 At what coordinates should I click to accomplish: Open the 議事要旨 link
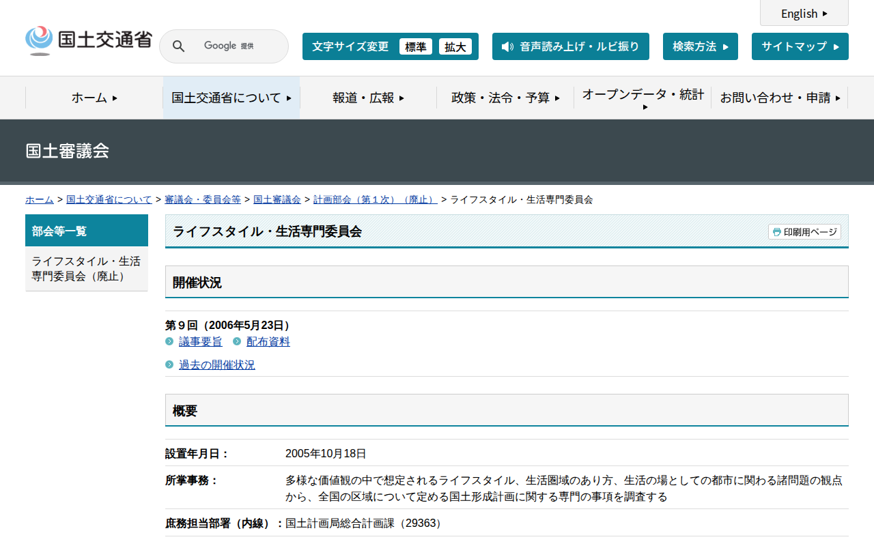[201, 341]
